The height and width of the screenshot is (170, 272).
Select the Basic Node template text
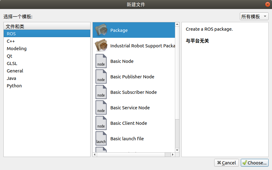pos(122,61)
